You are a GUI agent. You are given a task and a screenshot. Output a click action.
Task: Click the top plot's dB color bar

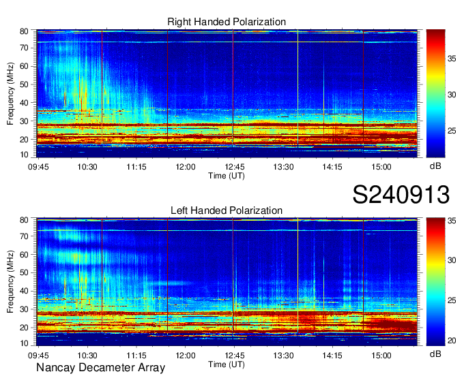(x=435, y=93)
